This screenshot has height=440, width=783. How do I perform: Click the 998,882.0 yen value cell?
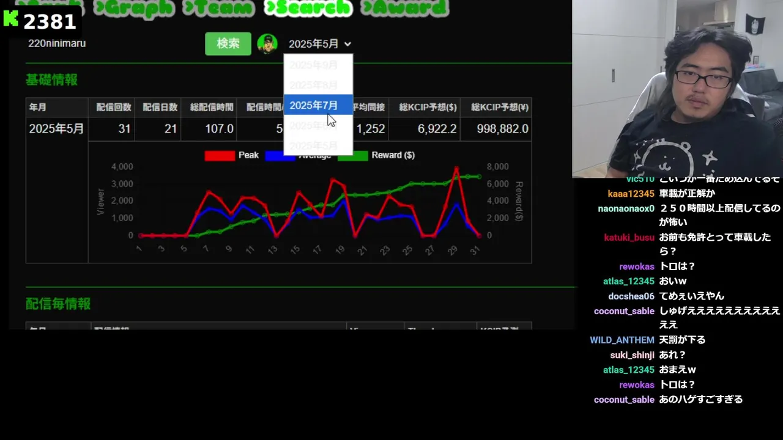[x=496, y=129]
